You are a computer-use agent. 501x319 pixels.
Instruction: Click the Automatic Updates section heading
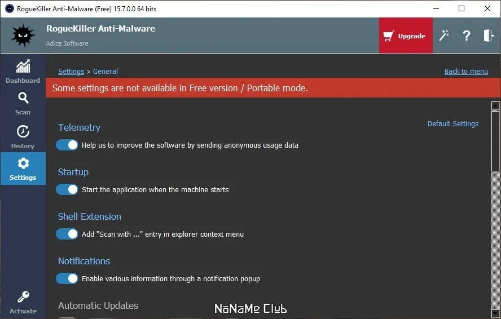coord(98,305)
